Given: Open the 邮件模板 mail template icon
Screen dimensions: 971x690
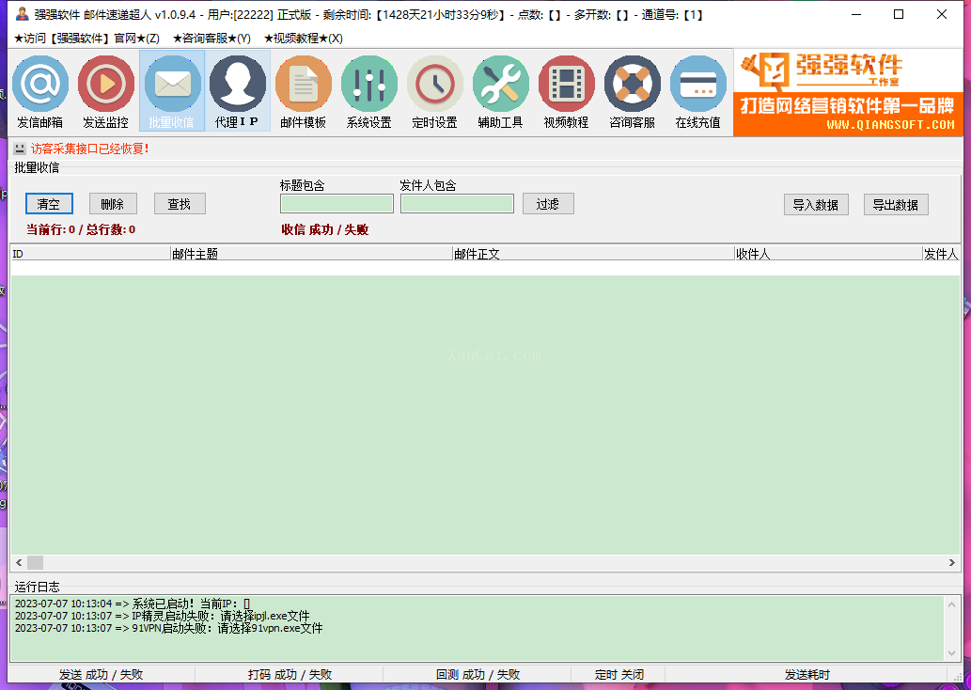Looking at the screenshot, I should pos(303,91).
